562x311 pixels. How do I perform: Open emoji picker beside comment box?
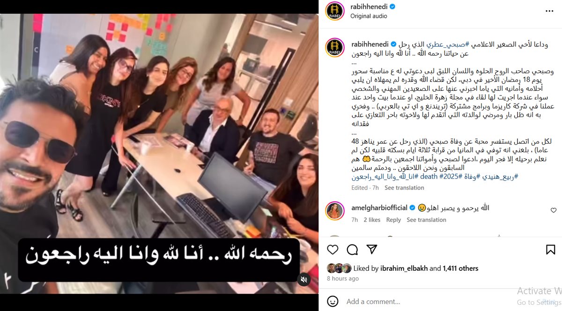pos(333,301)
